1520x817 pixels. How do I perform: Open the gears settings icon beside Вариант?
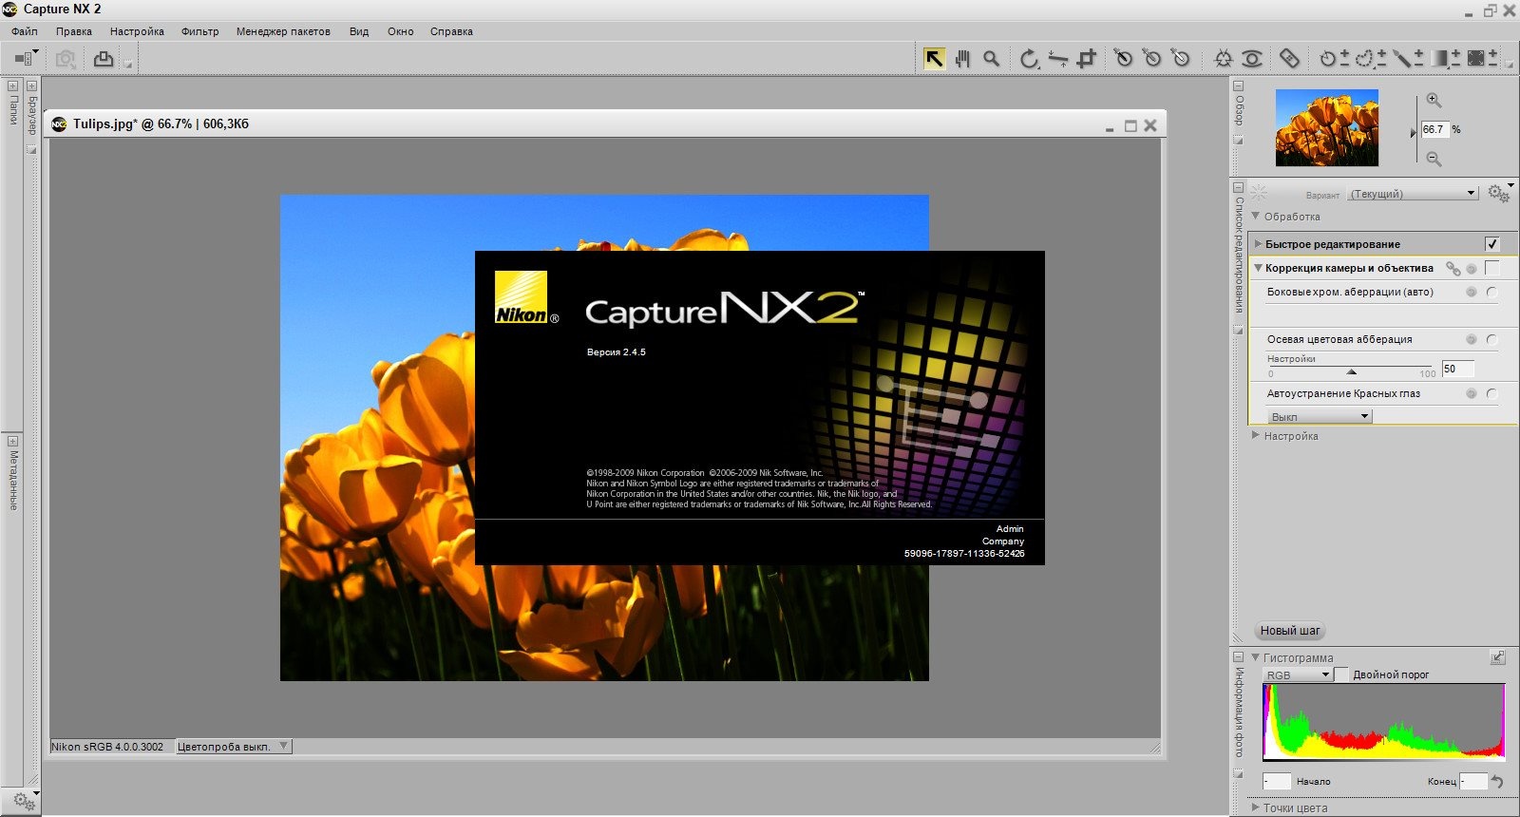1498,193
